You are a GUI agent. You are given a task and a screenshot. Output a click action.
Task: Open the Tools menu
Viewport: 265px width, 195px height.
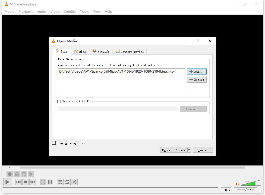point(84,12)
